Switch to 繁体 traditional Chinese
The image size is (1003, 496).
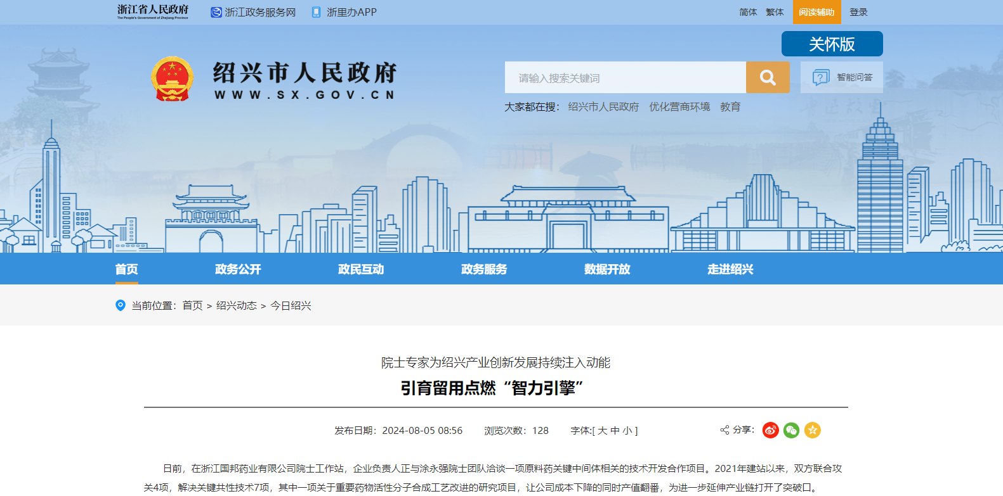(x=775, y=12)
